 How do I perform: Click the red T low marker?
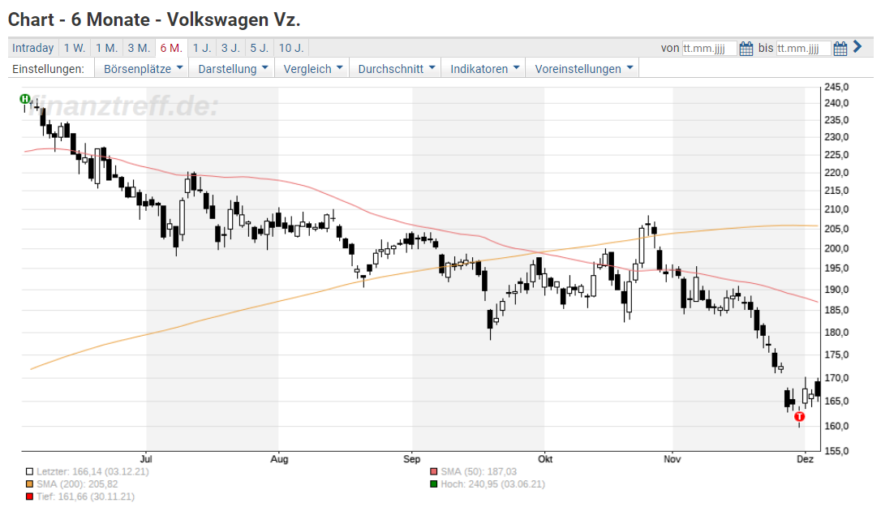[x=800, y=416]
